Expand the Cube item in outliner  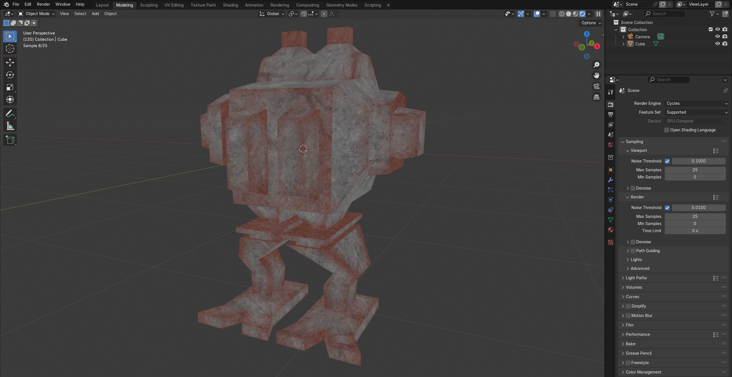(623, 44)
